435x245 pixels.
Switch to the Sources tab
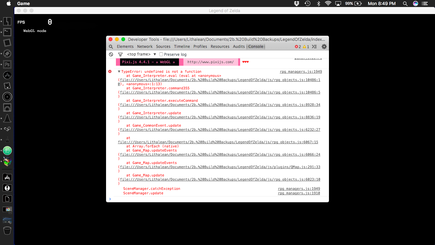163,47
